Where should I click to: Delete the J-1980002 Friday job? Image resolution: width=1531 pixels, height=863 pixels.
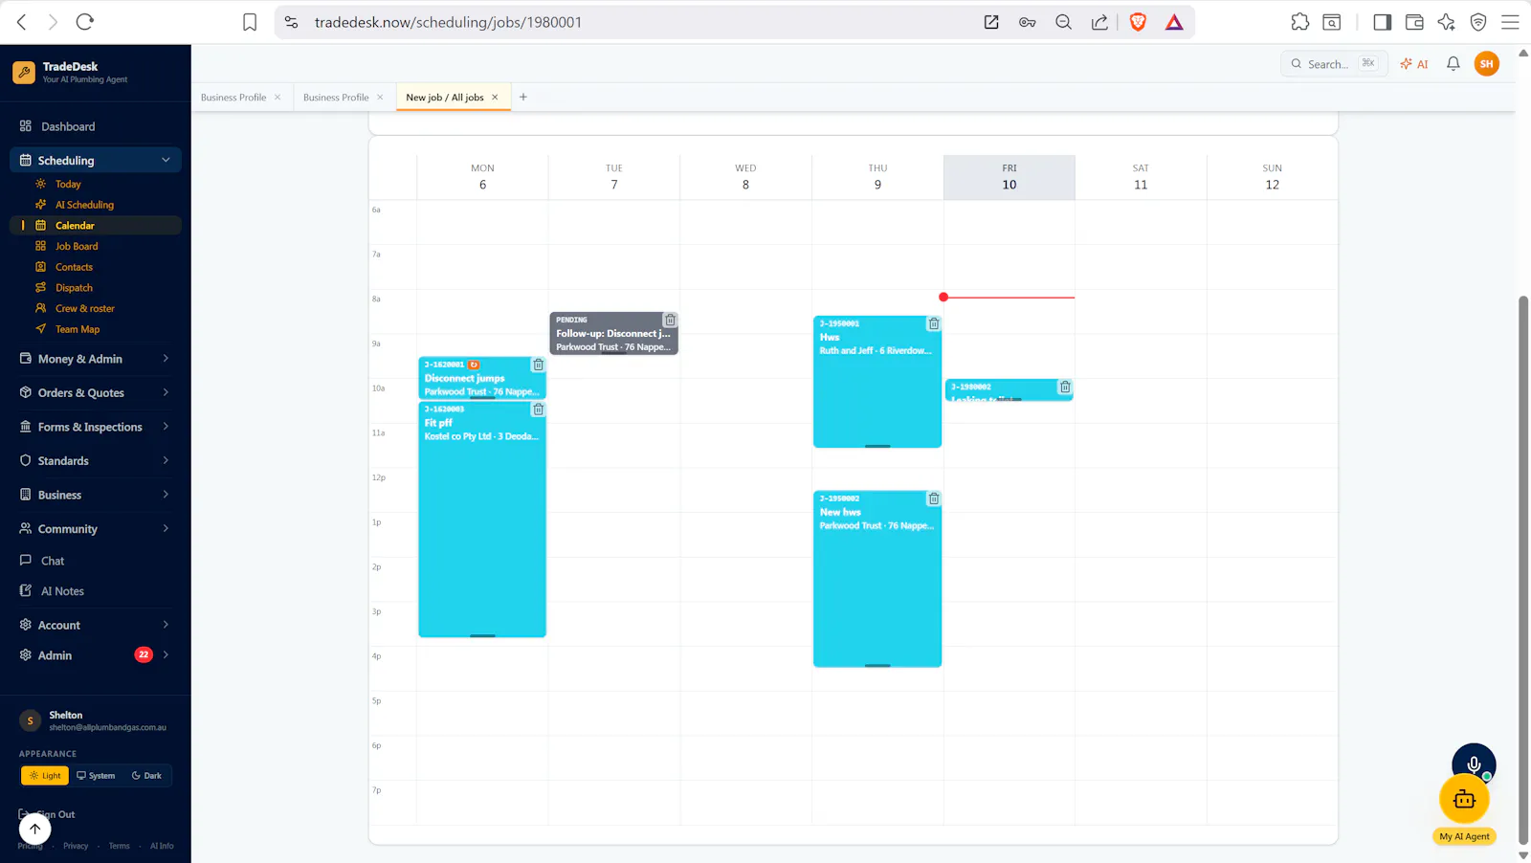tap(1065, 387)
